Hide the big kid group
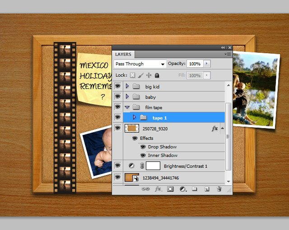 click(117, 86)
